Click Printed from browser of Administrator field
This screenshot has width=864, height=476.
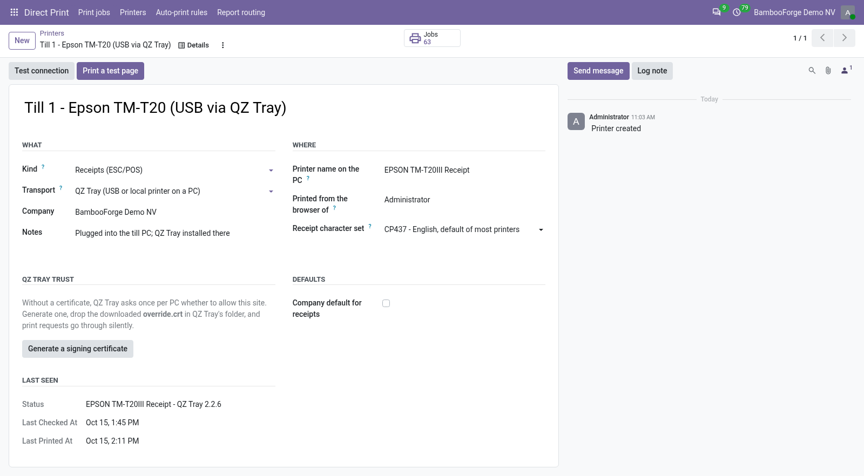click(464, 200)
